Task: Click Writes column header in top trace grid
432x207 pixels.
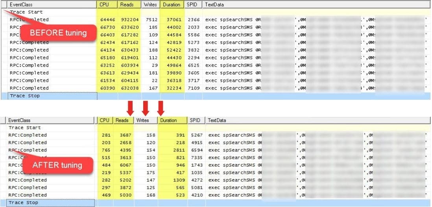Action: pyautogui.click(x=150, y=4)
